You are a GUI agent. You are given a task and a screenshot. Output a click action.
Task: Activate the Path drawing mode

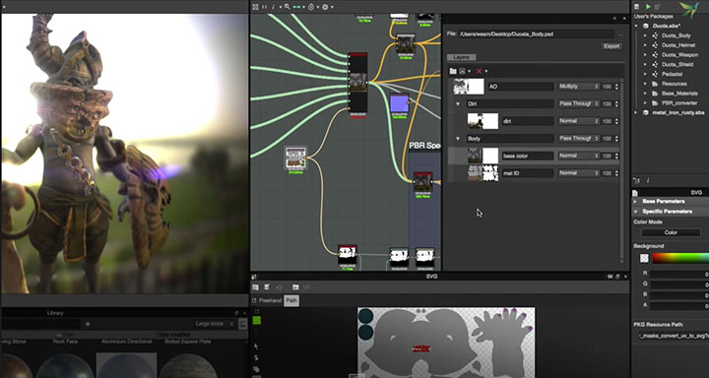click(291, 300)
